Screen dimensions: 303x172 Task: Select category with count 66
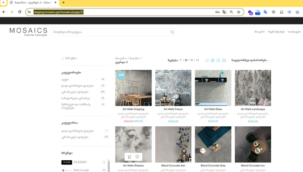[x=76, y=106]
